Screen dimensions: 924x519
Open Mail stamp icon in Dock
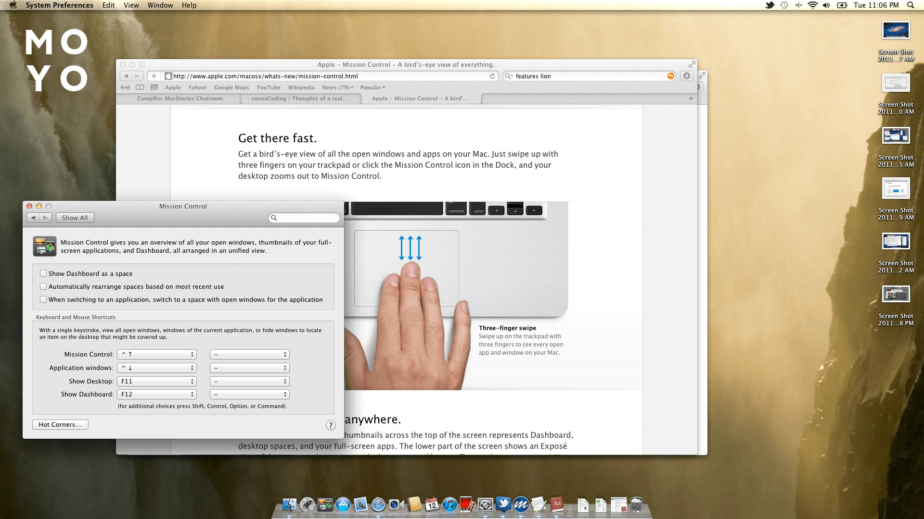pos(360,505)
